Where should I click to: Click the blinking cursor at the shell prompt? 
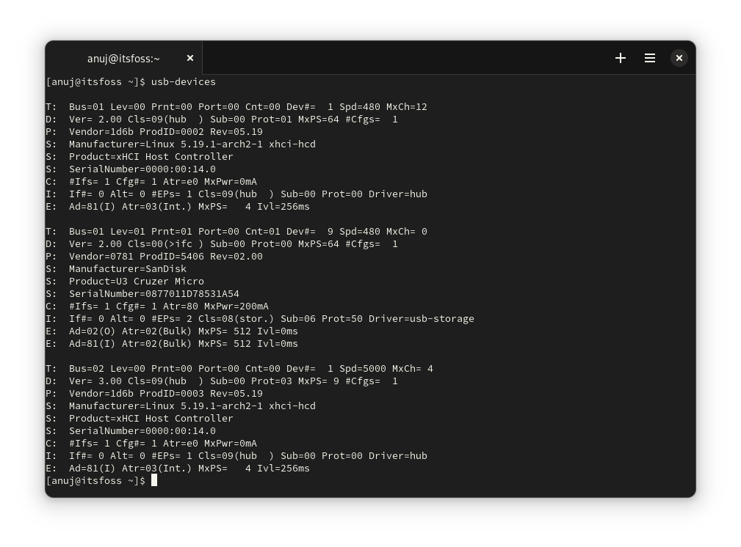point(154,480)
